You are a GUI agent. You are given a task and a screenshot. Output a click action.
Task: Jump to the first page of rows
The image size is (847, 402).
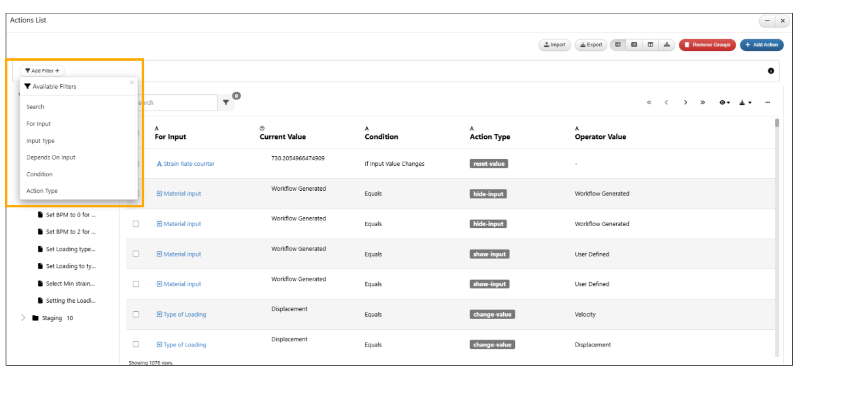(649, 102)
